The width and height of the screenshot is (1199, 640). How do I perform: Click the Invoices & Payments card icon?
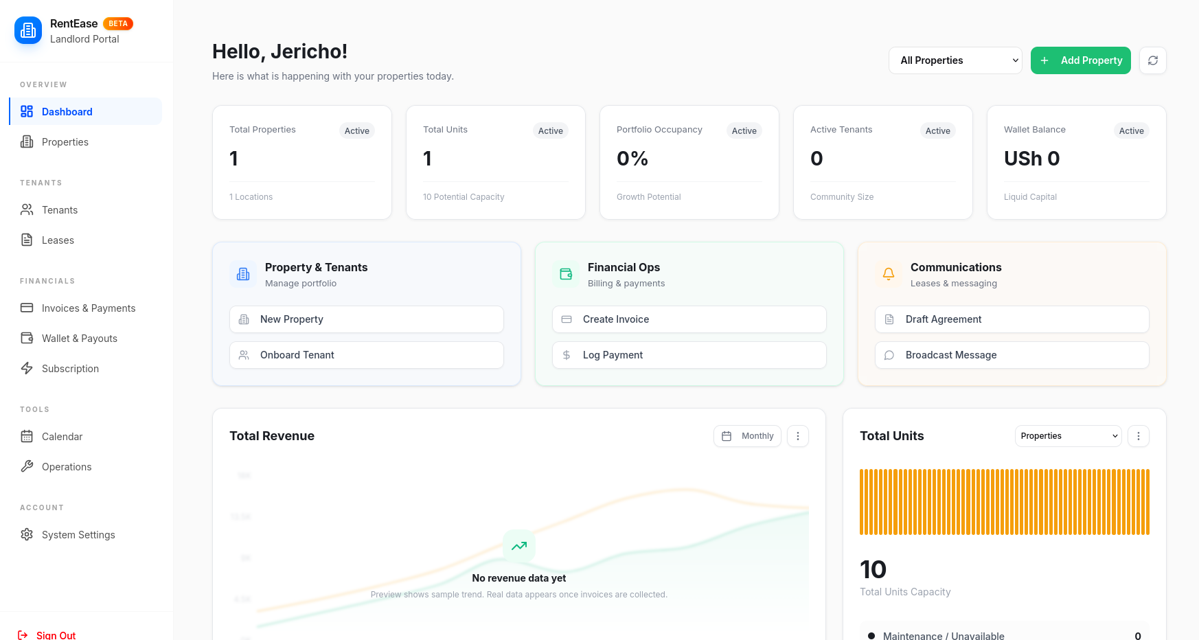27,308
